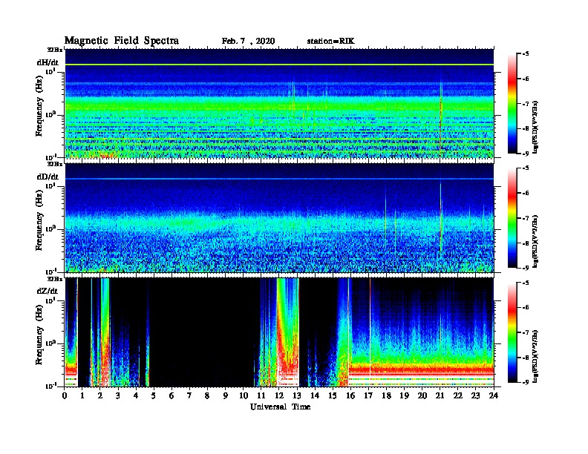Click the red band after hour 16 in dZ/dt
The width and height of the screenshot is (588, 454).
click(x=421, y=371)
